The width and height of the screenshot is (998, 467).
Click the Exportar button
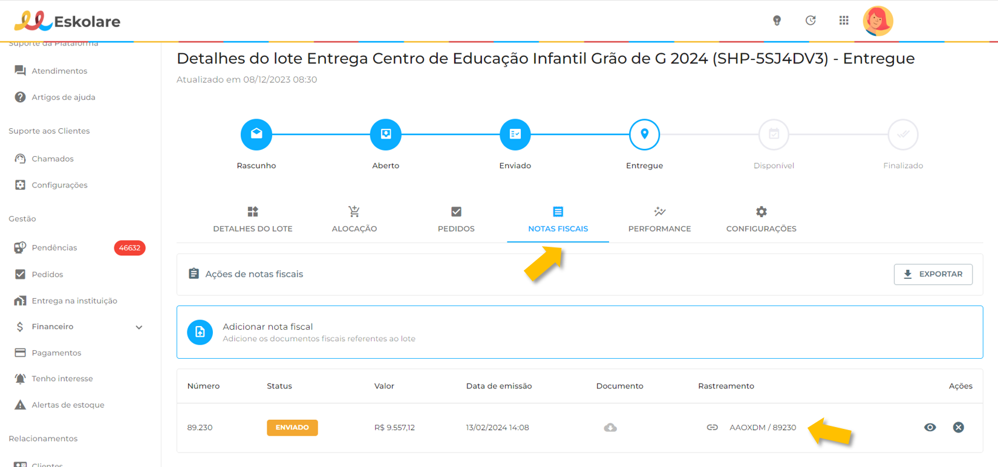point(933,274)
